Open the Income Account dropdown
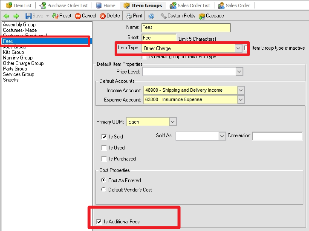309x231 pixels. pos(241,90)
